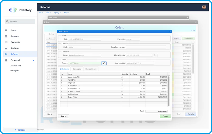This screenshot has height=134, width=212.
Task: Click the Personnel people icon
Action: [x=6, y=60]
